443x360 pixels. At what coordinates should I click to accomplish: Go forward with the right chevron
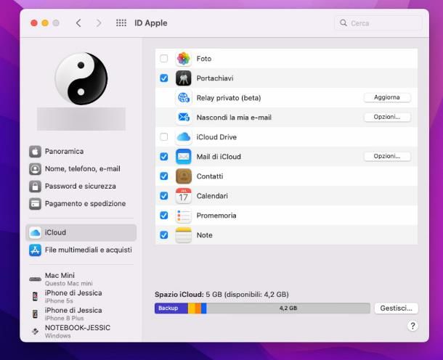point(98,23)
